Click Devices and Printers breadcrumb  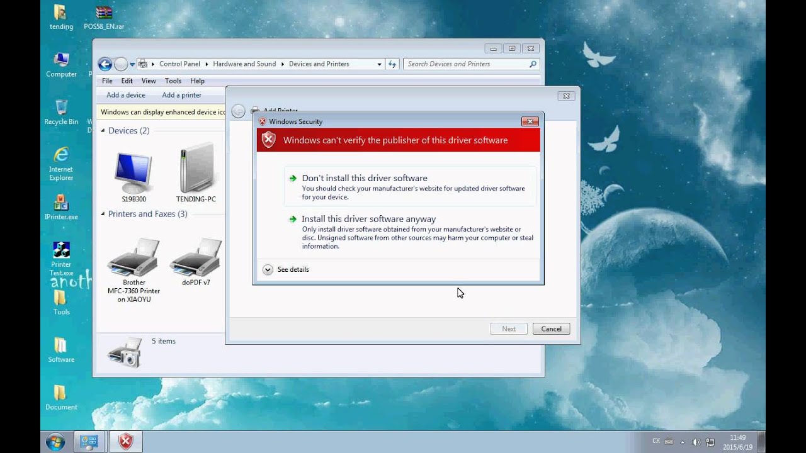tap(319, 64)
